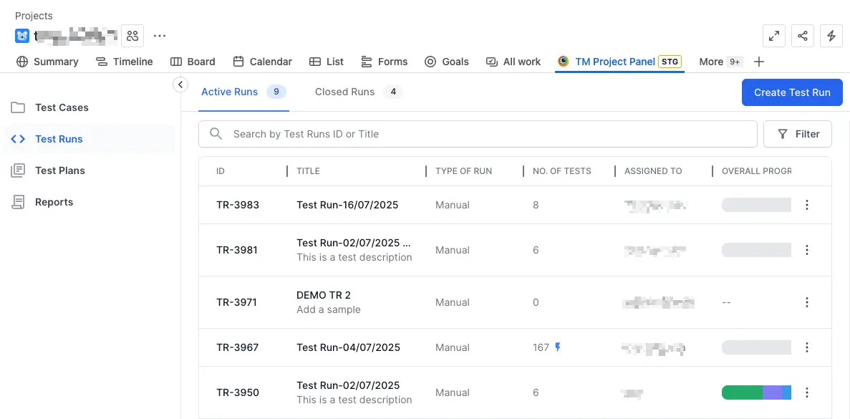Go to Test Cases in sidebar
The height and width of the screenshot is (419, 850).
click(x=62, y=107)
